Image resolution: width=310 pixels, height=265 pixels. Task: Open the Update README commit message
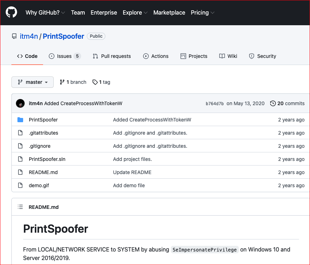tap(132, 172)
